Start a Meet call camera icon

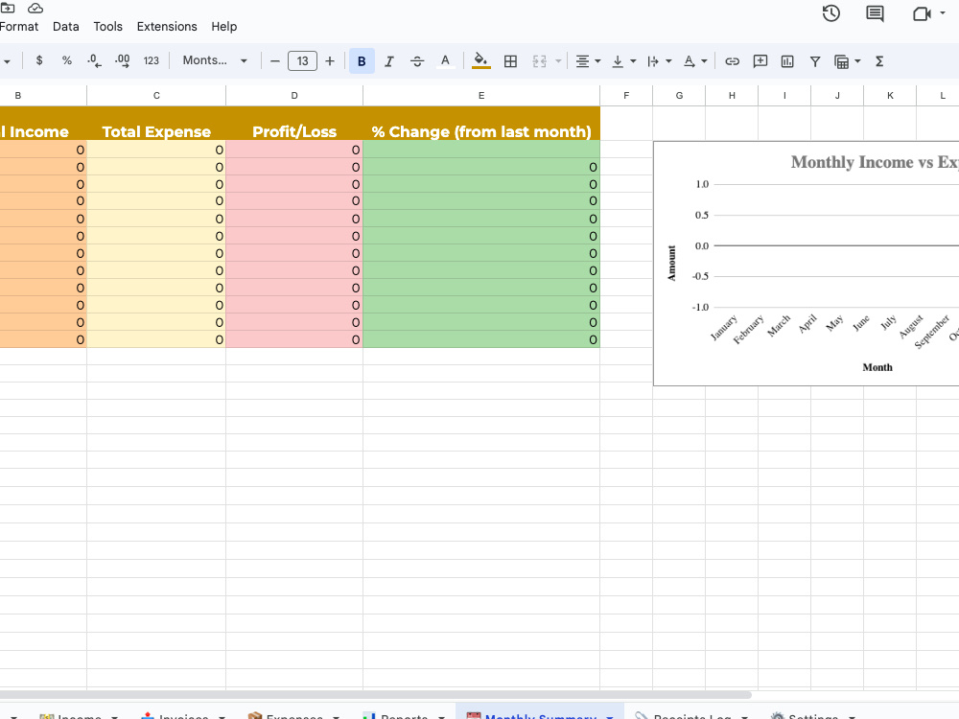922,13
